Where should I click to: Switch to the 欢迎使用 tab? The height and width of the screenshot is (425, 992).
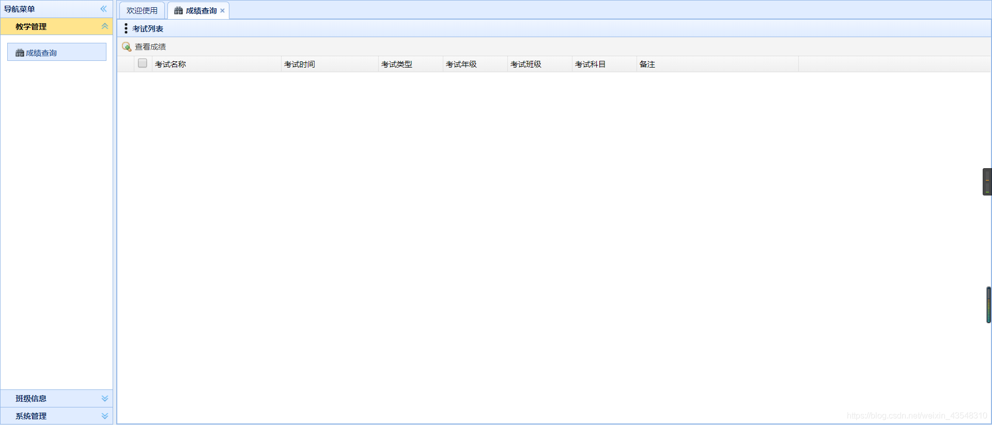click(142, 10)
